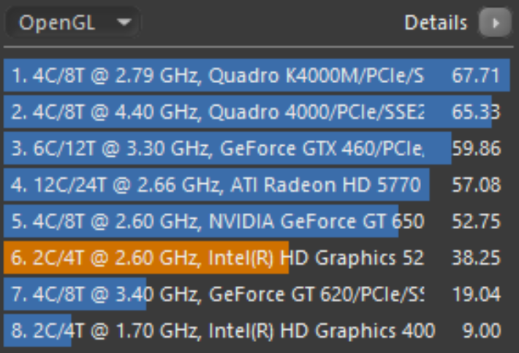Click the 38.25 score value
Image resolution: width=519 pixels, height=353 pixels.
(476, 257)
